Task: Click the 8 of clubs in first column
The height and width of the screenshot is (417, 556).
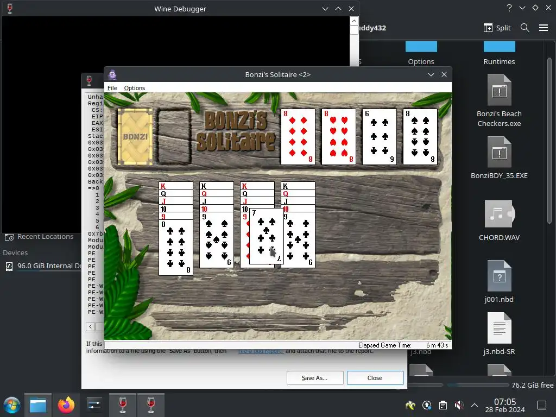Action: (x=176, y=248)
